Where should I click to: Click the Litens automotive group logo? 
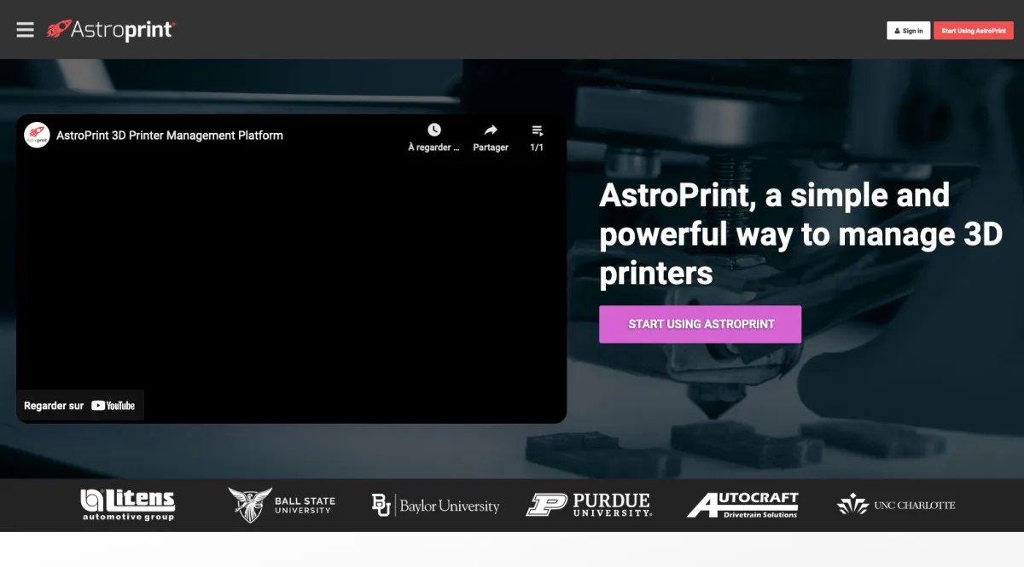tap(128, 504)
